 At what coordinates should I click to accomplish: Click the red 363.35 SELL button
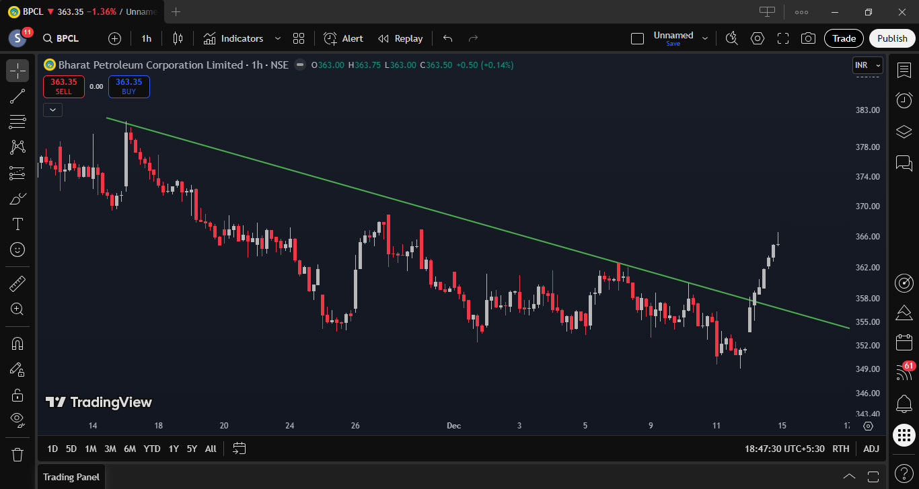[63, 86]
